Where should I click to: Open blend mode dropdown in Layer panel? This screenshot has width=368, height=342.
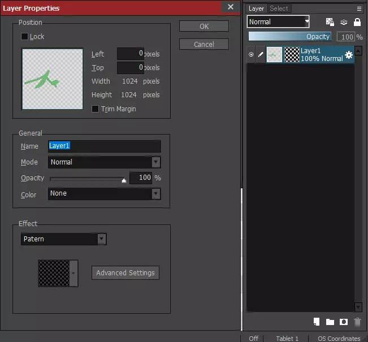[278, 22]
